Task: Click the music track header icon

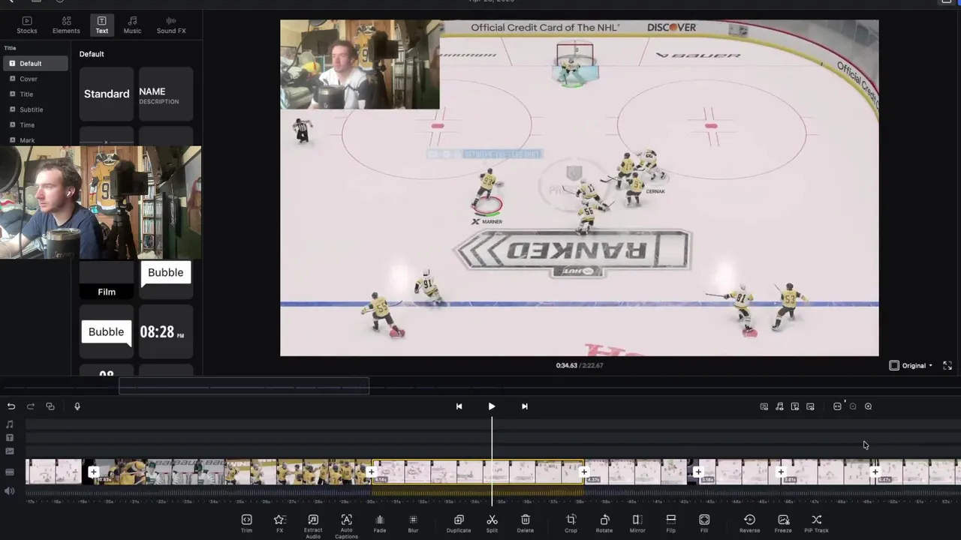Action: (10, 424)
